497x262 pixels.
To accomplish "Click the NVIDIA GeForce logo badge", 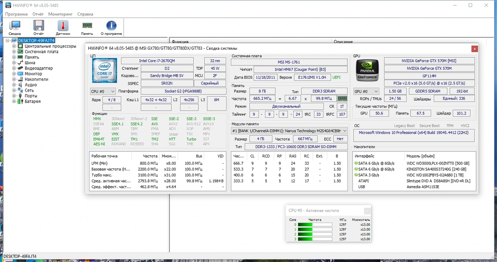I will (367, 71).
